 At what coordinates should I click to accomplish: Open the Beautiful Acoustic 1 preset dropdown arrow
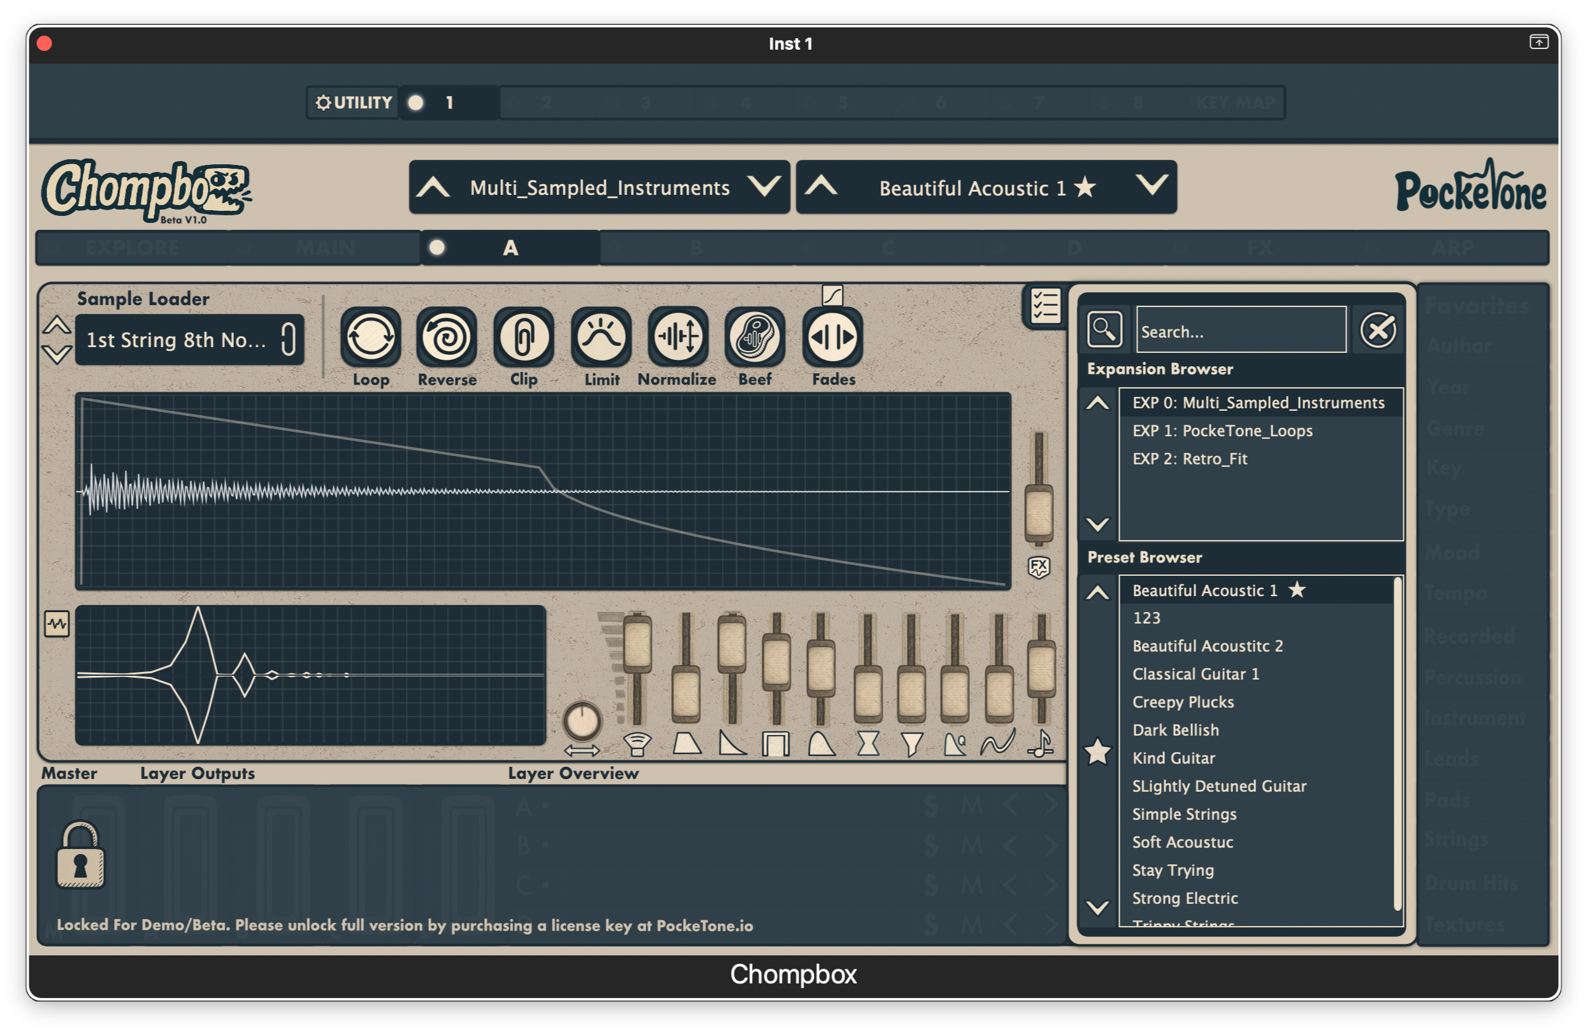coord(1152,185)
